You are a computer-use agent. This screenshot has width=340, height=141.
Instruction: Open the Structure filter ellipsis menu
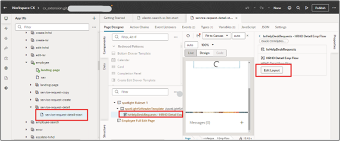pos(175,92)
